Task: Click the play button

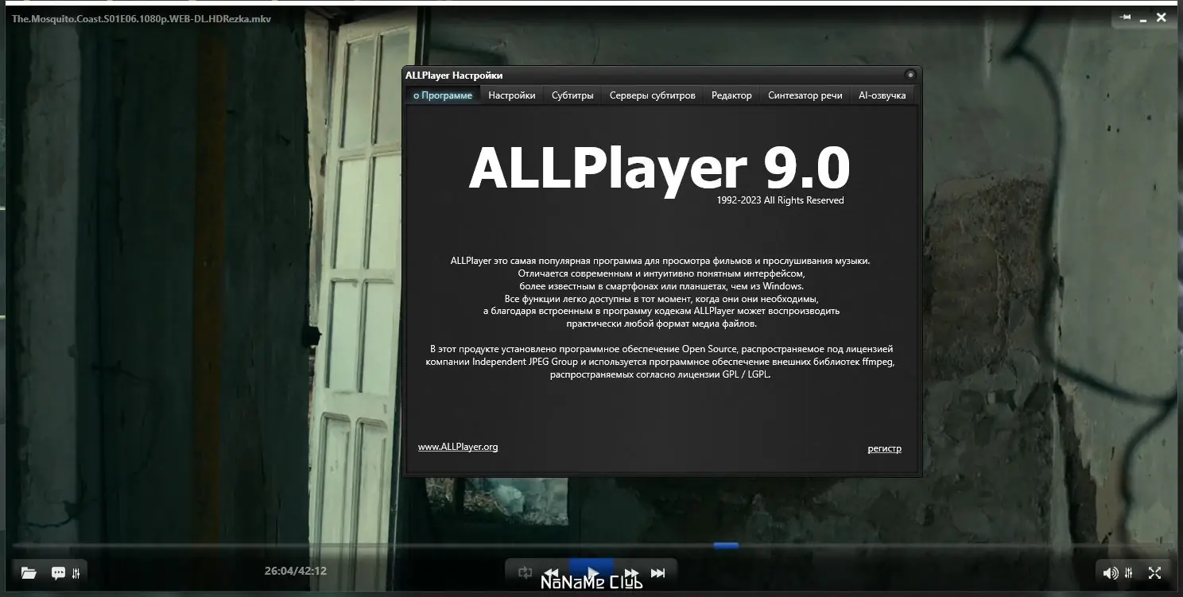Action: pyautogui.click(x=591, y=572)
